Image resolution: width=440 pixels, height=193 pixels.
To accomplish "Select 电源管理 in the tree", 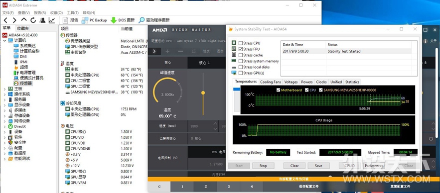I will [x=27, y=73].
